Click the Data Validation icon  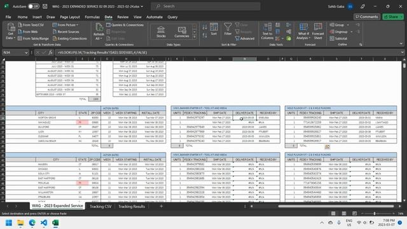tap(279, 38)
